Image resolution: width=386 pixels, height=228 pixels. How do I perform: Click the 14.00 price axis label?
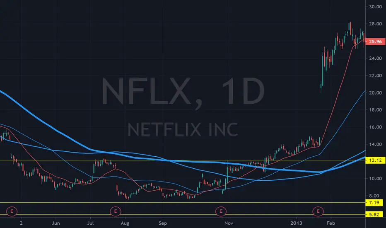375,144
